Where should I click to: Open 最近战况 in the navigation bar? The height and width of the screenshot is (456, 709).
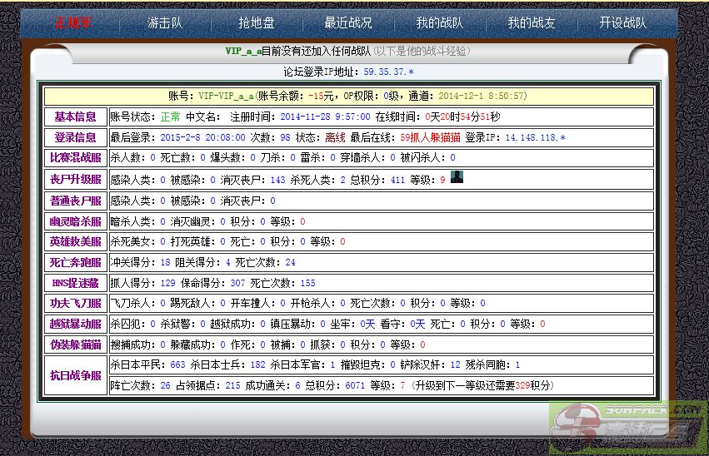[x=348, y=23]
